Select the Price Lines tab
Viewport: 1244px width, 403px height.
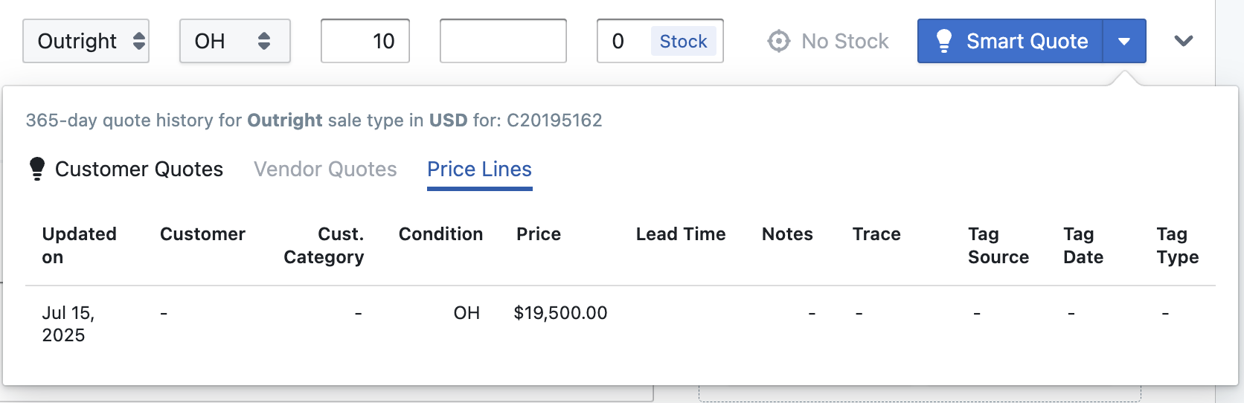click(x=479, y=169)
